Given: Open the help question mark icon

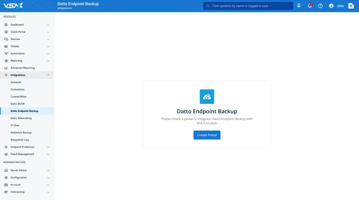Looking at the screenshot, I should [320, 6].
